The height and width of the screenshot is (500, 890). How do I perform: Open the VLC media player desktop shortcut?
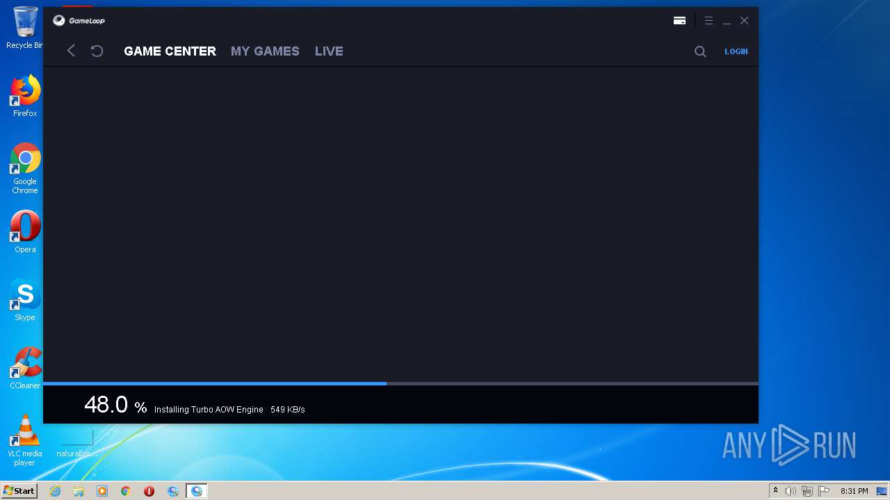[x=25, y=440]
